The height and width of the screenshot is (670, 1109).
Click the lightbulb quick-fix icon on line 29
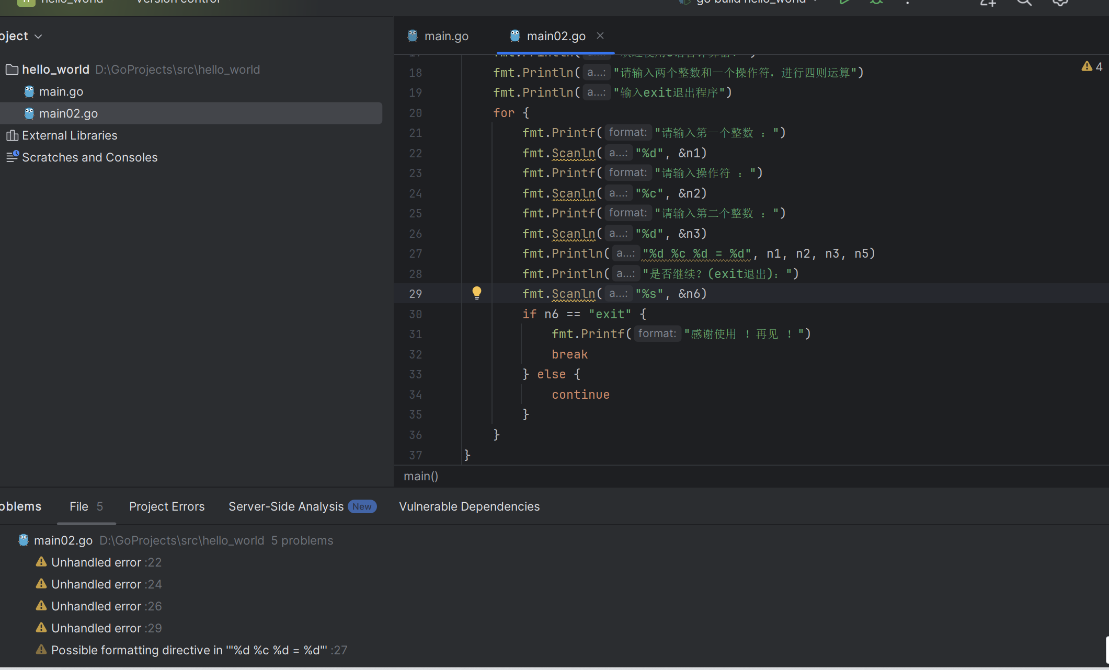tap(477, 293)
